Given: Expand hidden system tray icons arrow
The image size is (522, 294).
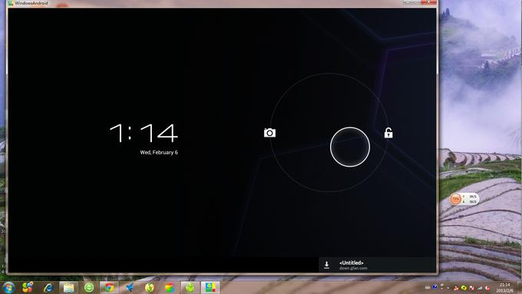Looking at the screenshot, I should point(448,288).
